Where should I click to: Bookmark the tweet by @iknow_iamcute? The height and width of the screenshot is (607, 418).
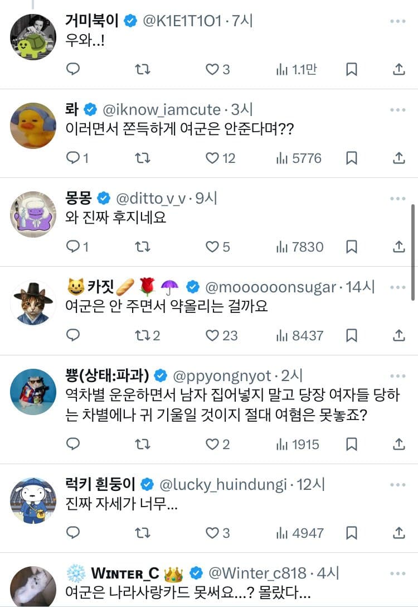pyautogui.click(x=352, y=158)
